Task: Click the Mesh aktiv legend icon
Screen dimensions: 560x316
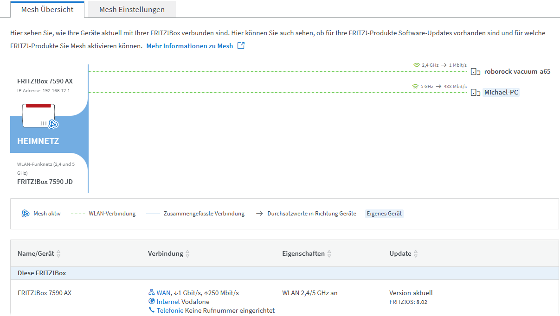Action: pos(26,214)
